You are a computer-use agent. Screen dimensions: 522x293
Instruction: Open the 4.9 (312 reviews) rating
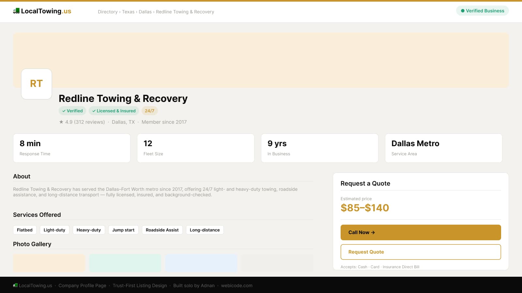click(x=85, y=122)
